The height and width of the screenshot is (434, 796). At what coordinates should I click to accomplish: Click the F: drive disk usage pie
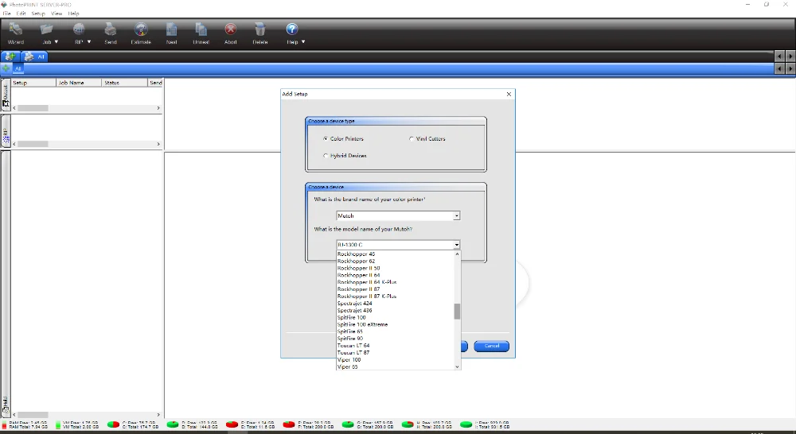(289, 424)
